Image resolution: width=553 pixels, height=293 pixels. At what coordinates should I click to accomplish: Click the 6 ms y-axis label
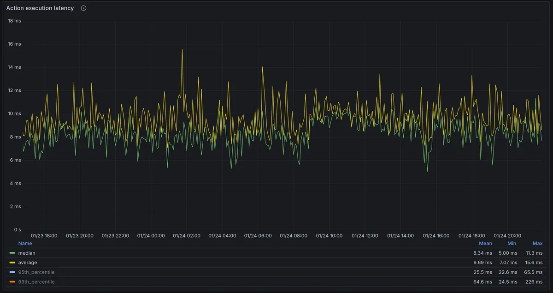tap(16, 160)
